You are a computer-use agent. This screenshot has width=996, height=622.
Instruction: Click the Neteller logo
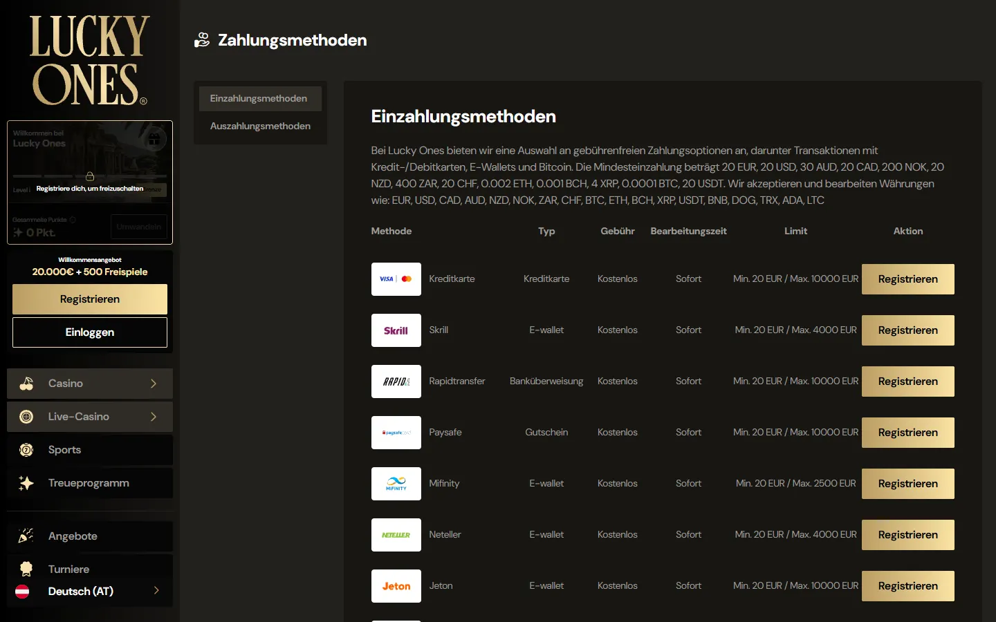coord(396,535)
